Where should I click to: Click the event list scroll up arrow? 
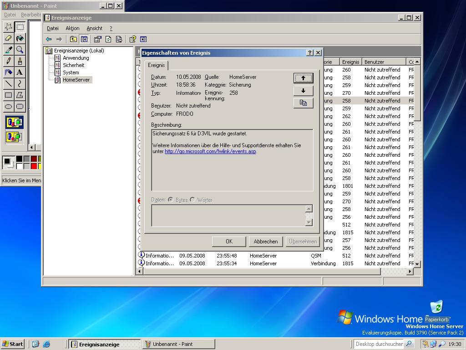[x=417, y=62]
